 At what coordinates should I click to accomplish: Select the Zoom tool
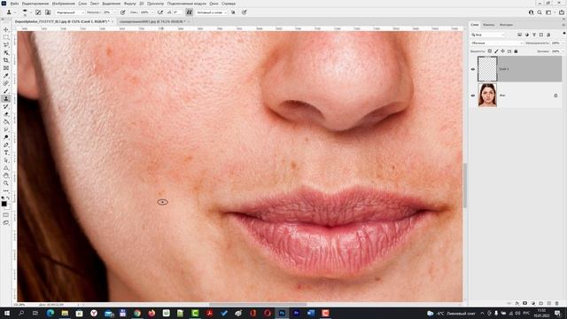[x=6, y=183]
